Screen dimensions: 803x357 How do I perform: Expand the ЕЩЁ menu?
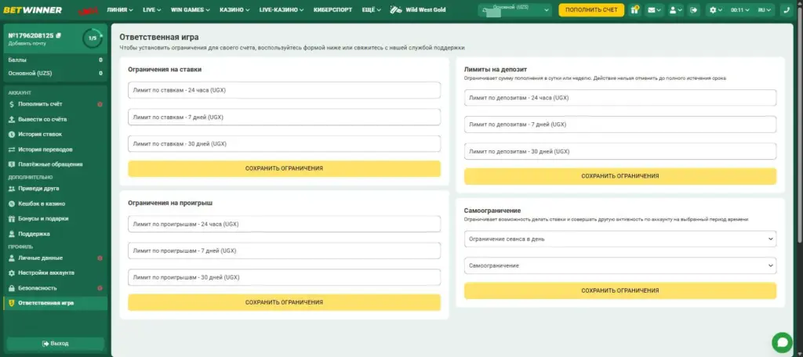[371, 9]
